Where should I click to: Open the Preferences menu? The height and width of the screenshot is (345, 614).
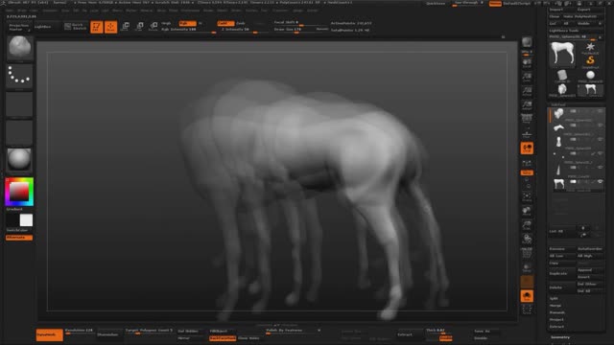tap(190, 11)
